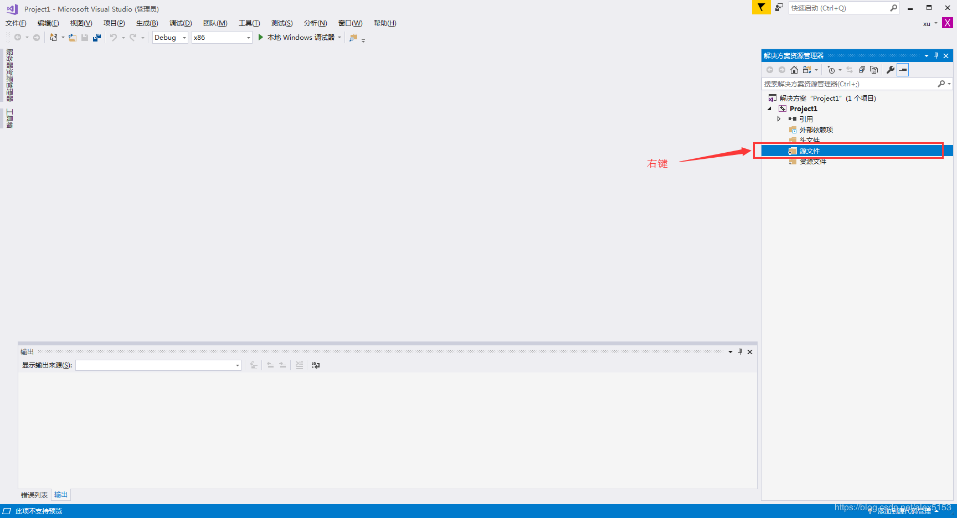Click the search magnifier in Solution Explorer

click(x=941, y=84)
